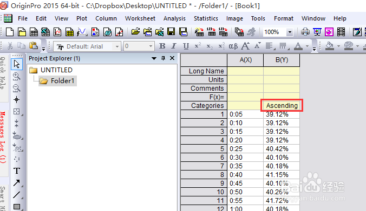Screen dimensions: 366x211
Task: Open the 100% zoom level dropdown
Action: (290, 32)
